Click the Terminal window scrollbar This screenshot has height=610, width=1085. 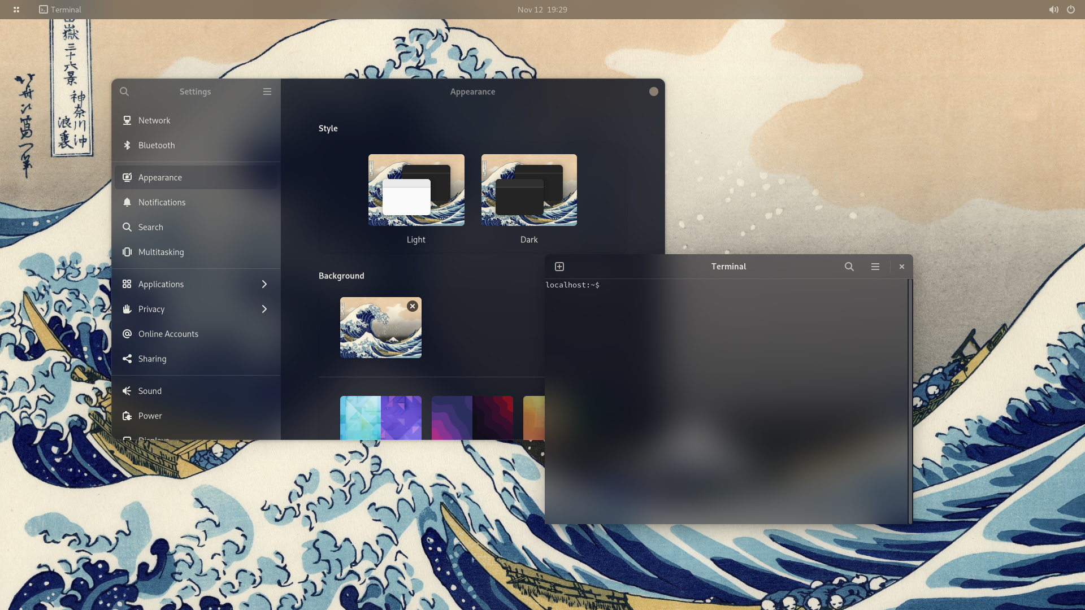click(910, 401)
